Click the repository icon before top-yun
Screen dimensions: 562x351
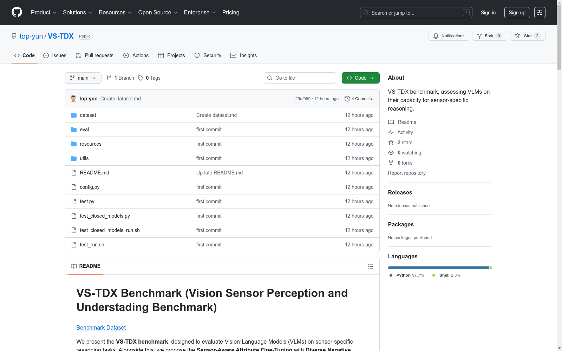(x=14, y=36)
